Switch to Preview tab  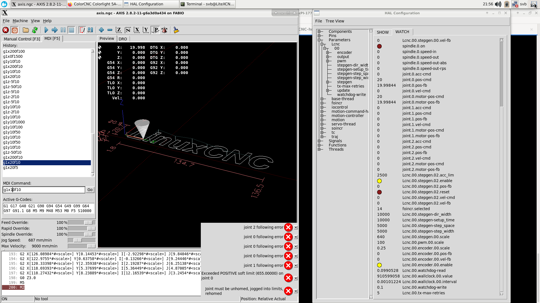point(107,38)
